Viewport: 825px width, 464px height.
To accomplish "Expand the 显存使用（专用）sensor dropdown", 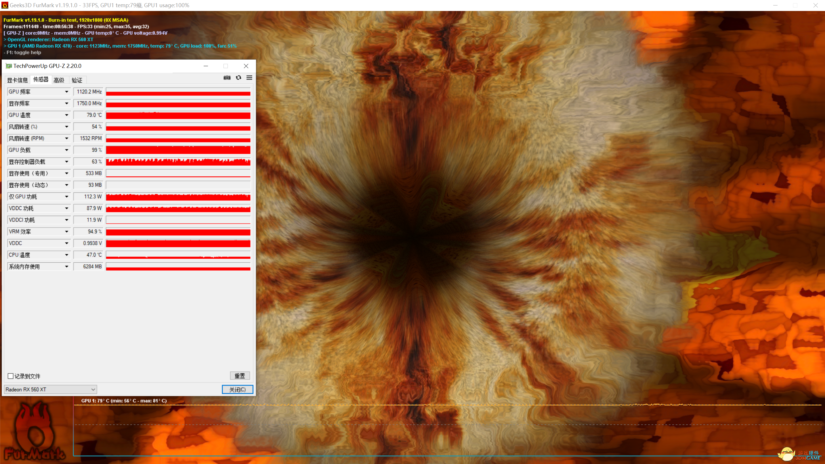I will tap(66, 173).
